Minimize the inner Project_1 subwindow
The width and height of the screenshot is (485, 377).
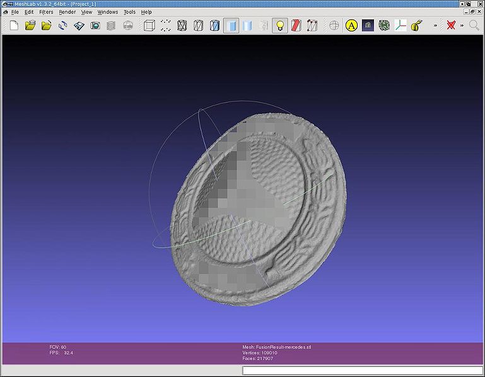[466, 12]
